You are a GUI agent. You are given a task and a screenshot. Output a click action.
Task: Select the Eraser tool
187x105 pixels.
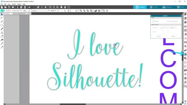[x=2, y=40]
